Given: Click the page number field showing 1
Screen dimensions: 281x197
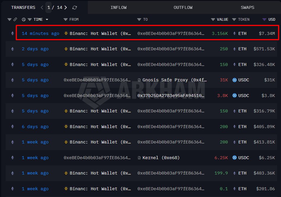Looking at the screenshot, I should [x=49, y=7].
